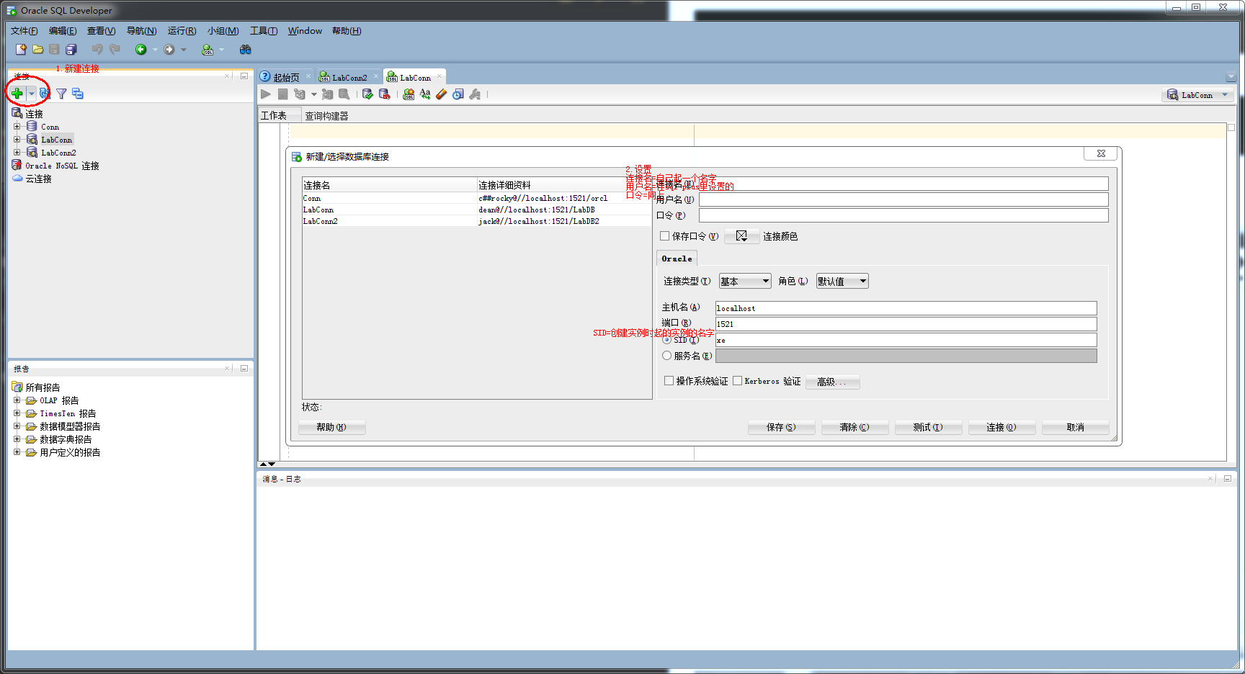1245x674 pixels.
Task: Refresh the connections tree
Action: 45,94
